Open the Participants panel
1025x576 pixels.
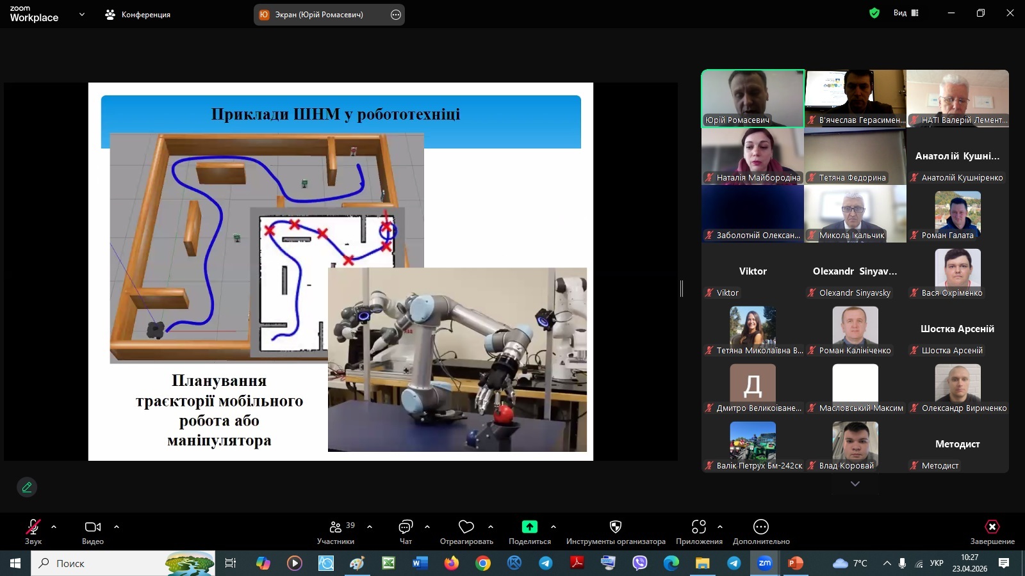coord(335,531)
